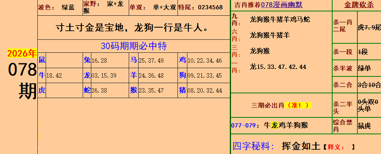Select numbers 08.20.32.44
381x154 pixels.
pos(205,91)
